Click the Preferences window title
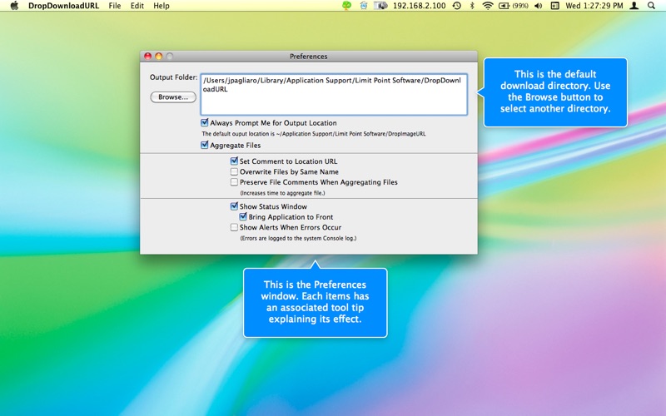The width and height of the screenshot is (666, 416). (308, 57)
